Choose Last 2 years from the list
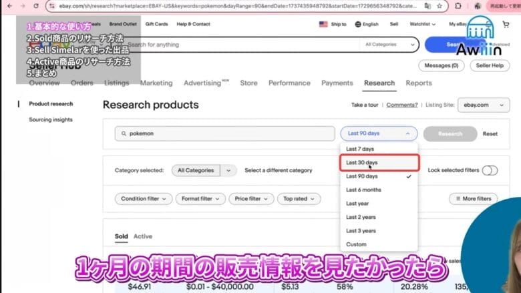Image resolution: width=521 pixels, height=293 pixels. [x=379, y=217]
